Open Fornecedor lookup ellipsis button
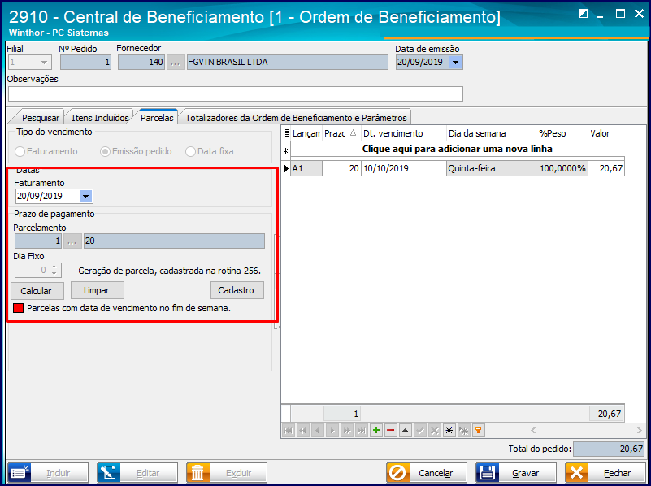Screen dimensions: 651x486 point(176,63)
